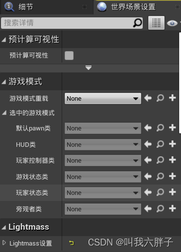
Task: Create new 默认pawn类 with plus icon
Action: (173, 127)
